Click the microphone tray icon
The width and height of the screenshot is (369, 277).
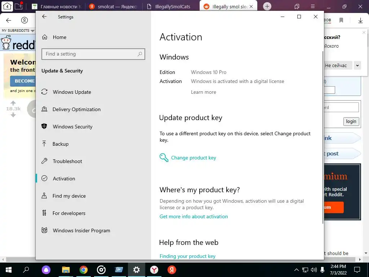pyautogui.click(x=323, y=270)
